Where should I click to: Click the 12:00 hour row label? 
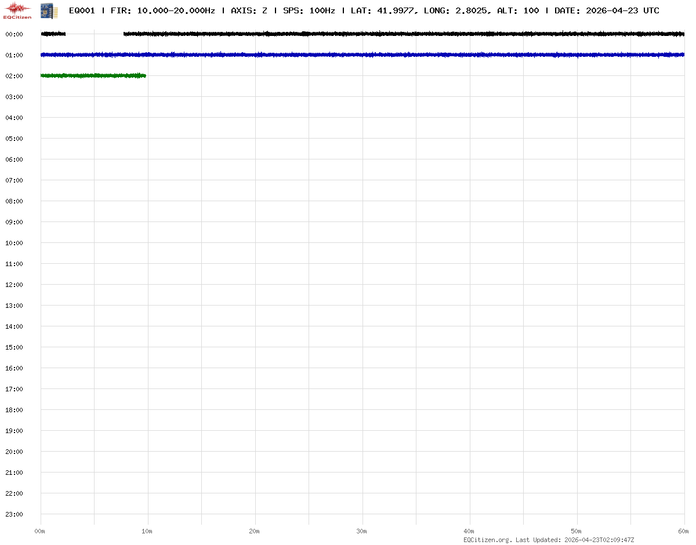(x=14, y=285)
